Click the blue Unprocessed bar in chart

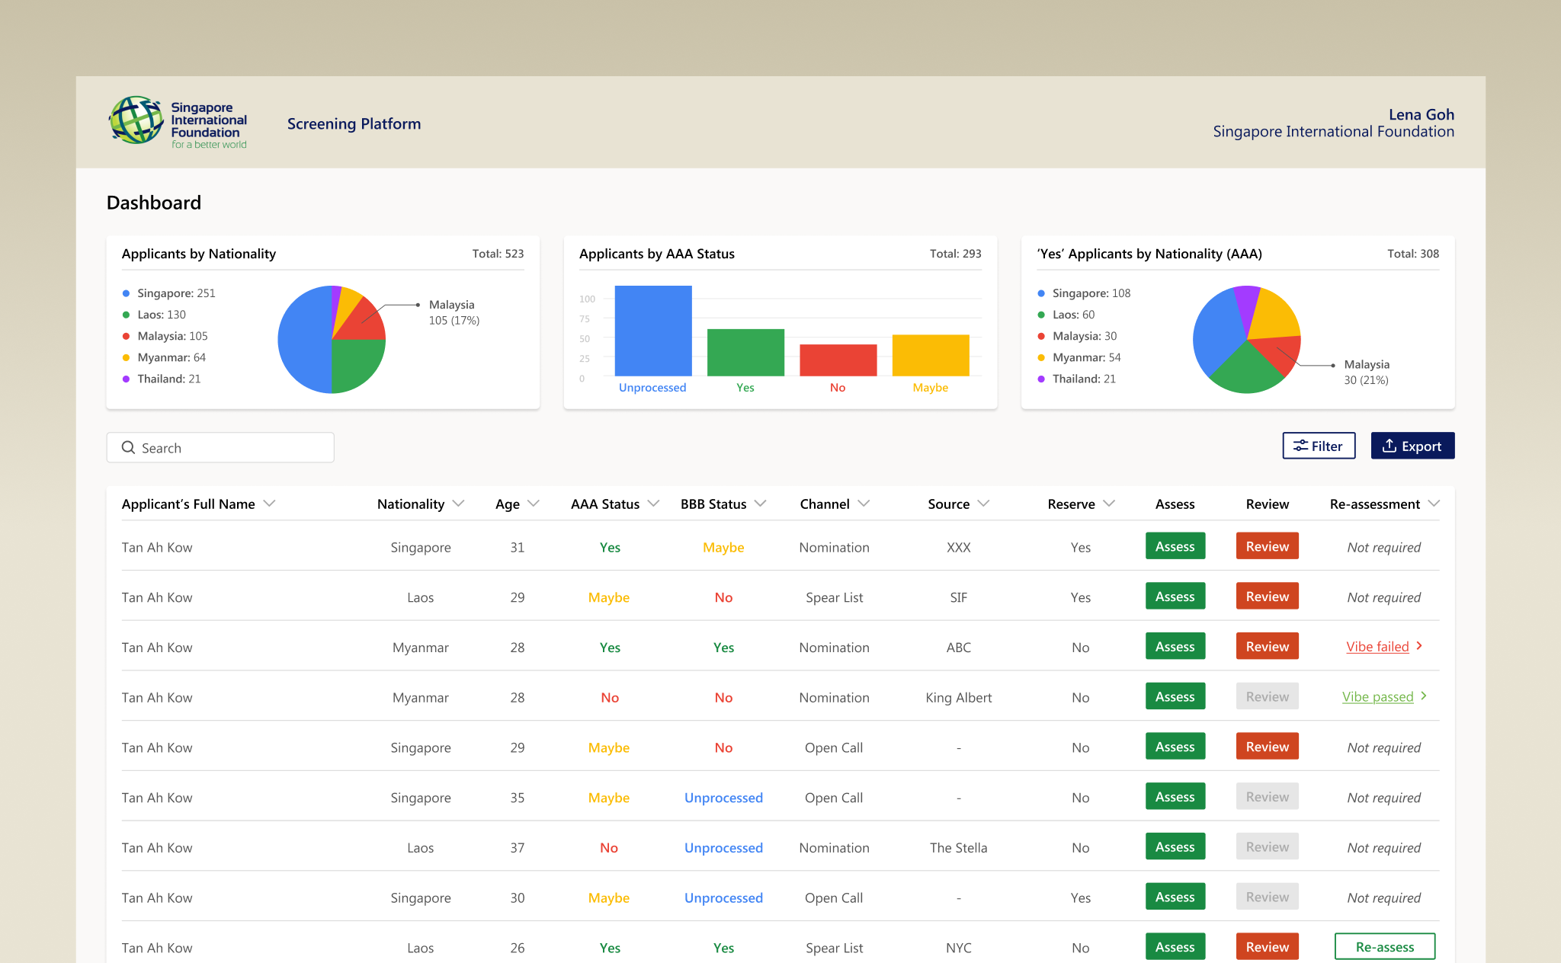point(653,331)
